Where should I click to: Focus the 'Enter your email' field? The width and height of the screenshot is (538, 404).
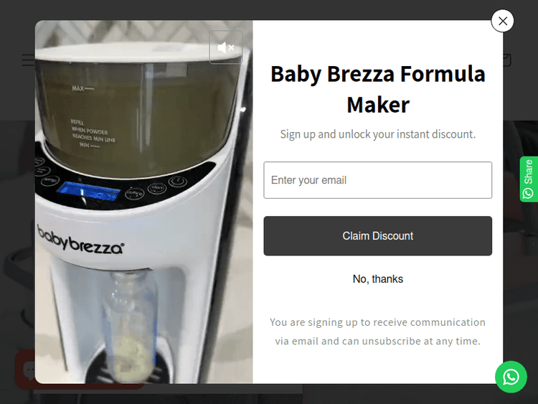[x=378, y=180]
